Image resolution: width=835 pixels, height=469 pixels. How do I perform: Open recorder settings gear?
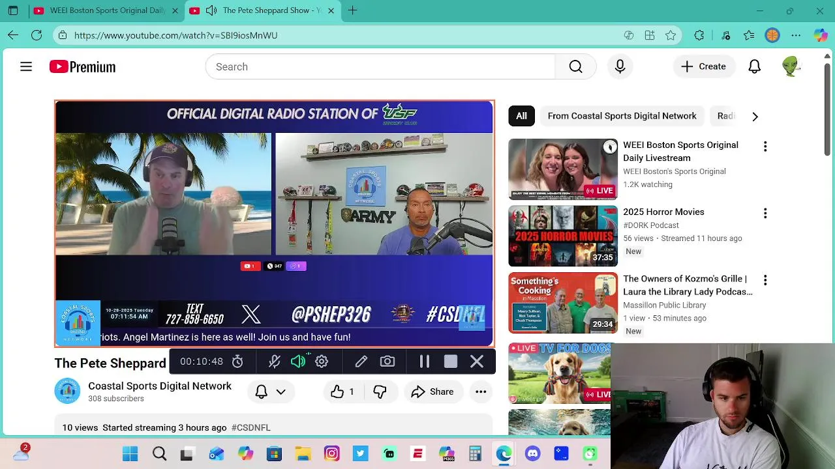coord(322,362)
